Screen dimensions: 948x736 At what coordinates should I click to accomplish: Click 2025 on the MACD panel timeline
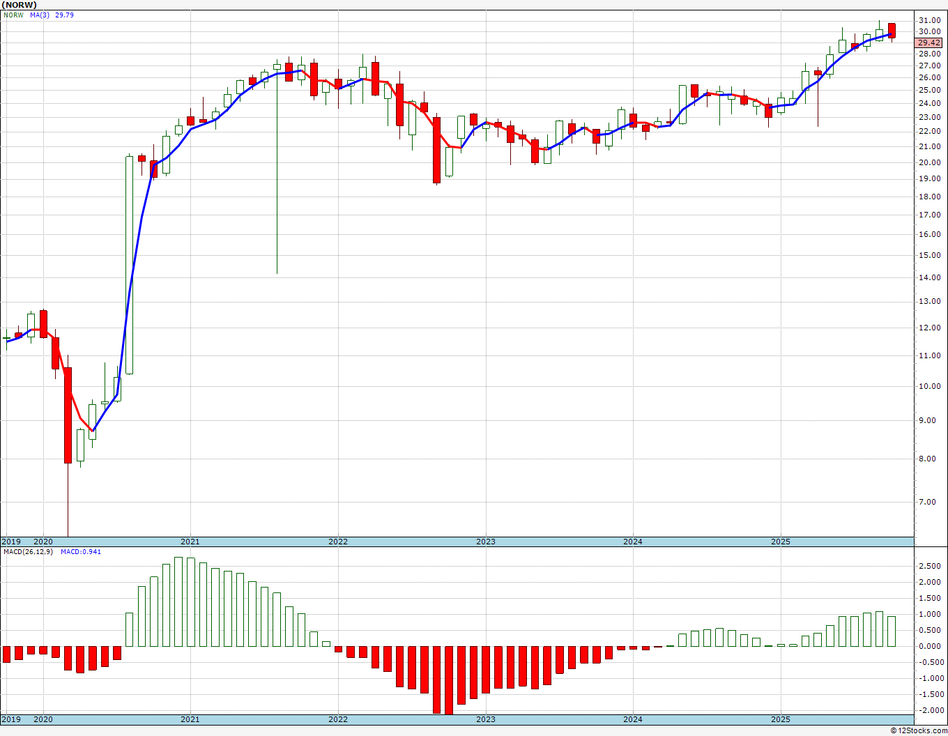click(x=781, y=719)
